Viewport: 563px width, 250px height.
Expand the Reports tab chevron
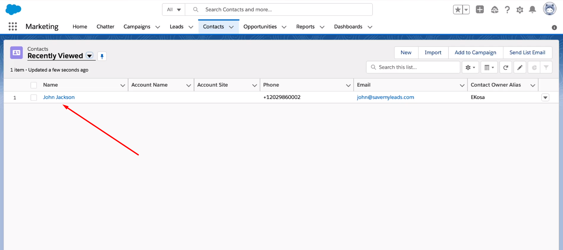[x=322, y=27]
